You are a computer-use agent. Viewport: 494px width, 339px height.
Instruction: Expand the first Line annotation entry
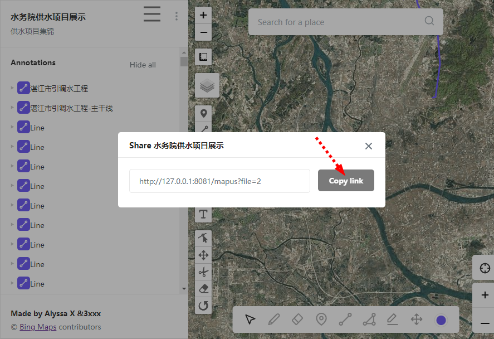click(x=12, y=127)
